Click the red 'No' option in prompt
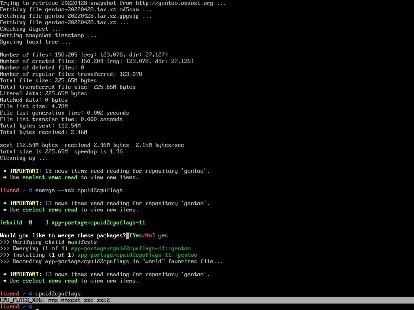The width and height of the screenshot is (414, 310). point(148,236)
